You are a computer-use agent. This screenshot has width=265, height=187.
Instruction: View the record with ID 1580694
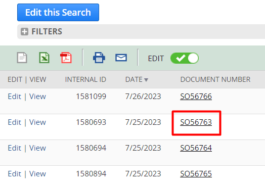(37, 148)
